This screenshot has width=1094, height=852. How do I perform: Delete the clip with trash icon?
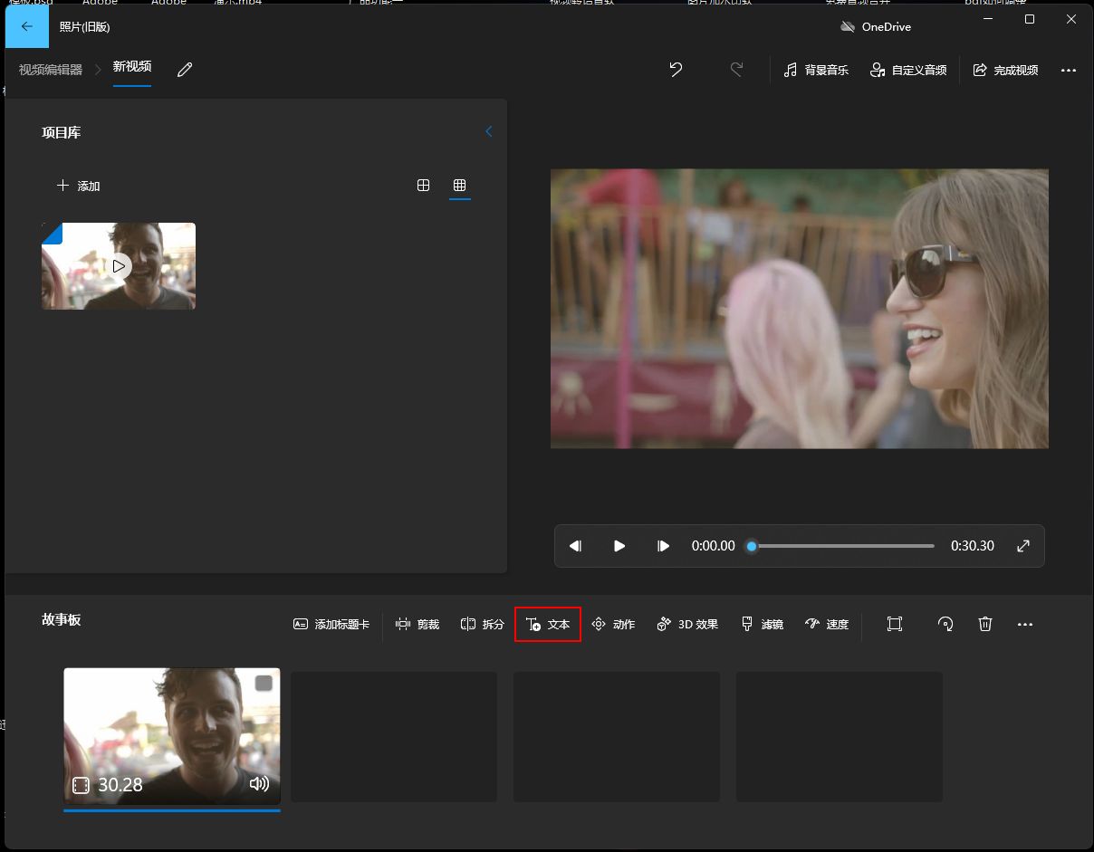(x=985, y=624)
